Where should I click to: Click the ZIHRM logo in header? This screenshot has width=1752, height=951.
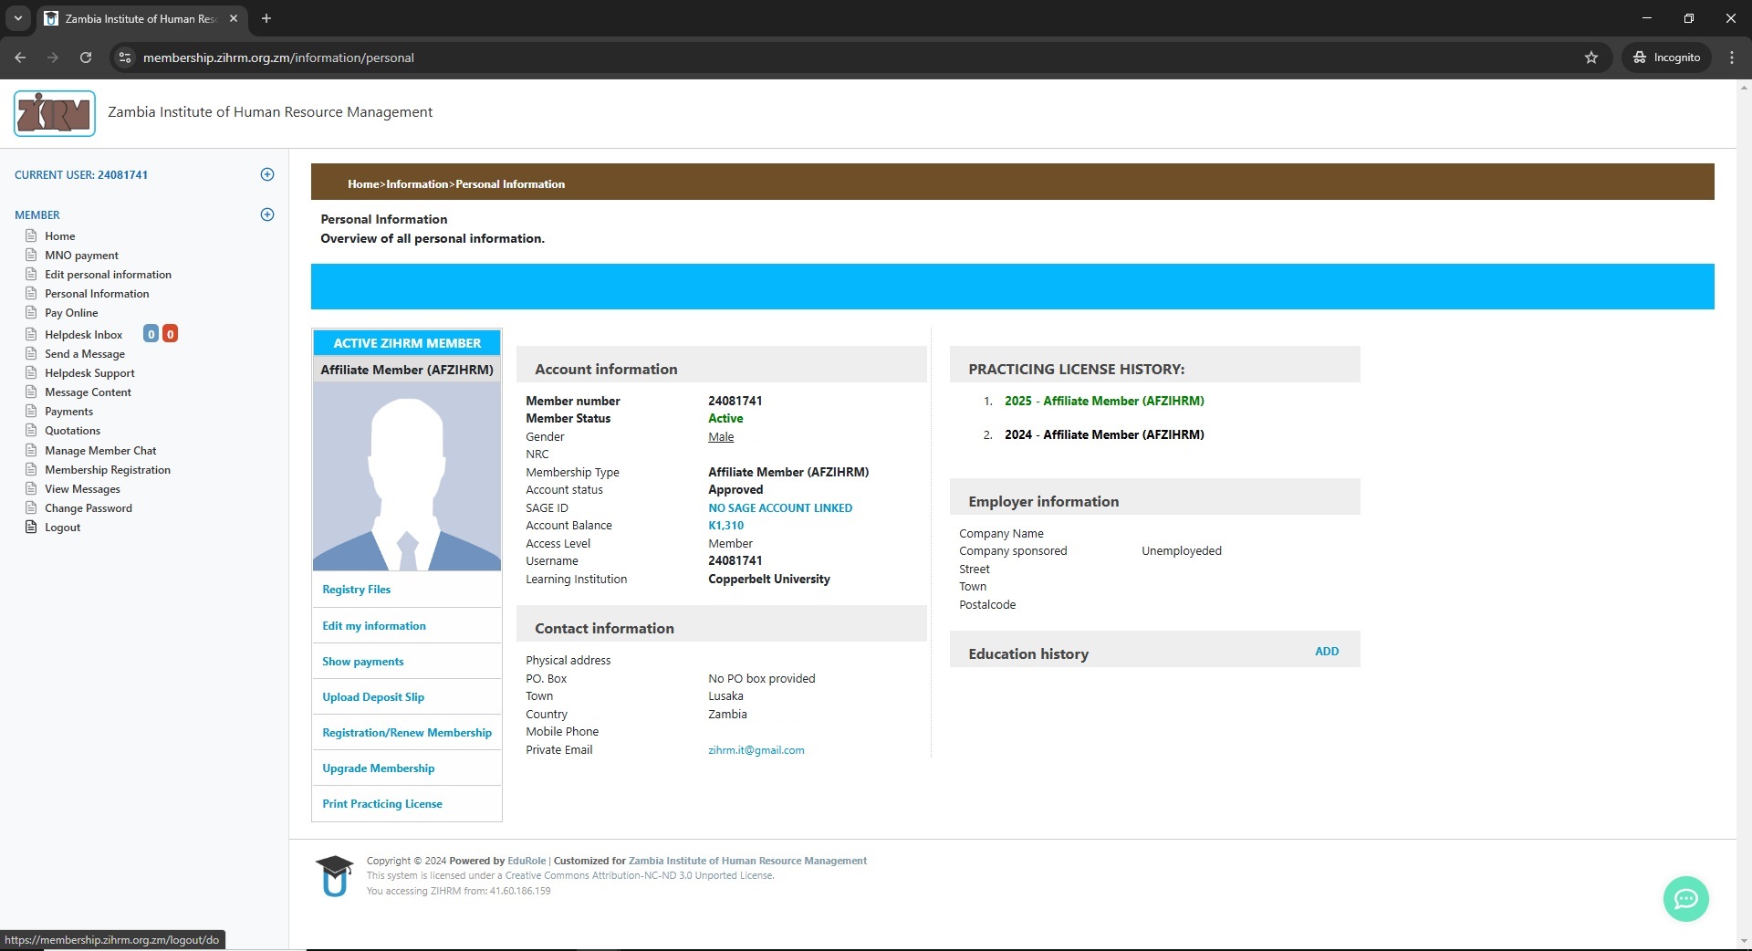pos(55,113)
